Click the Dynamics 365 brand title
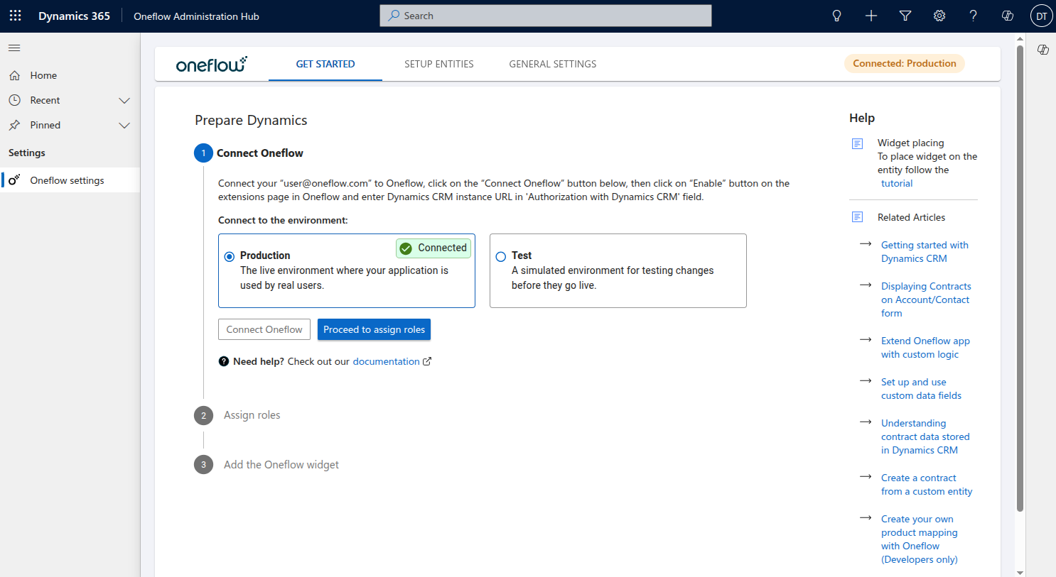 point(75,16)
